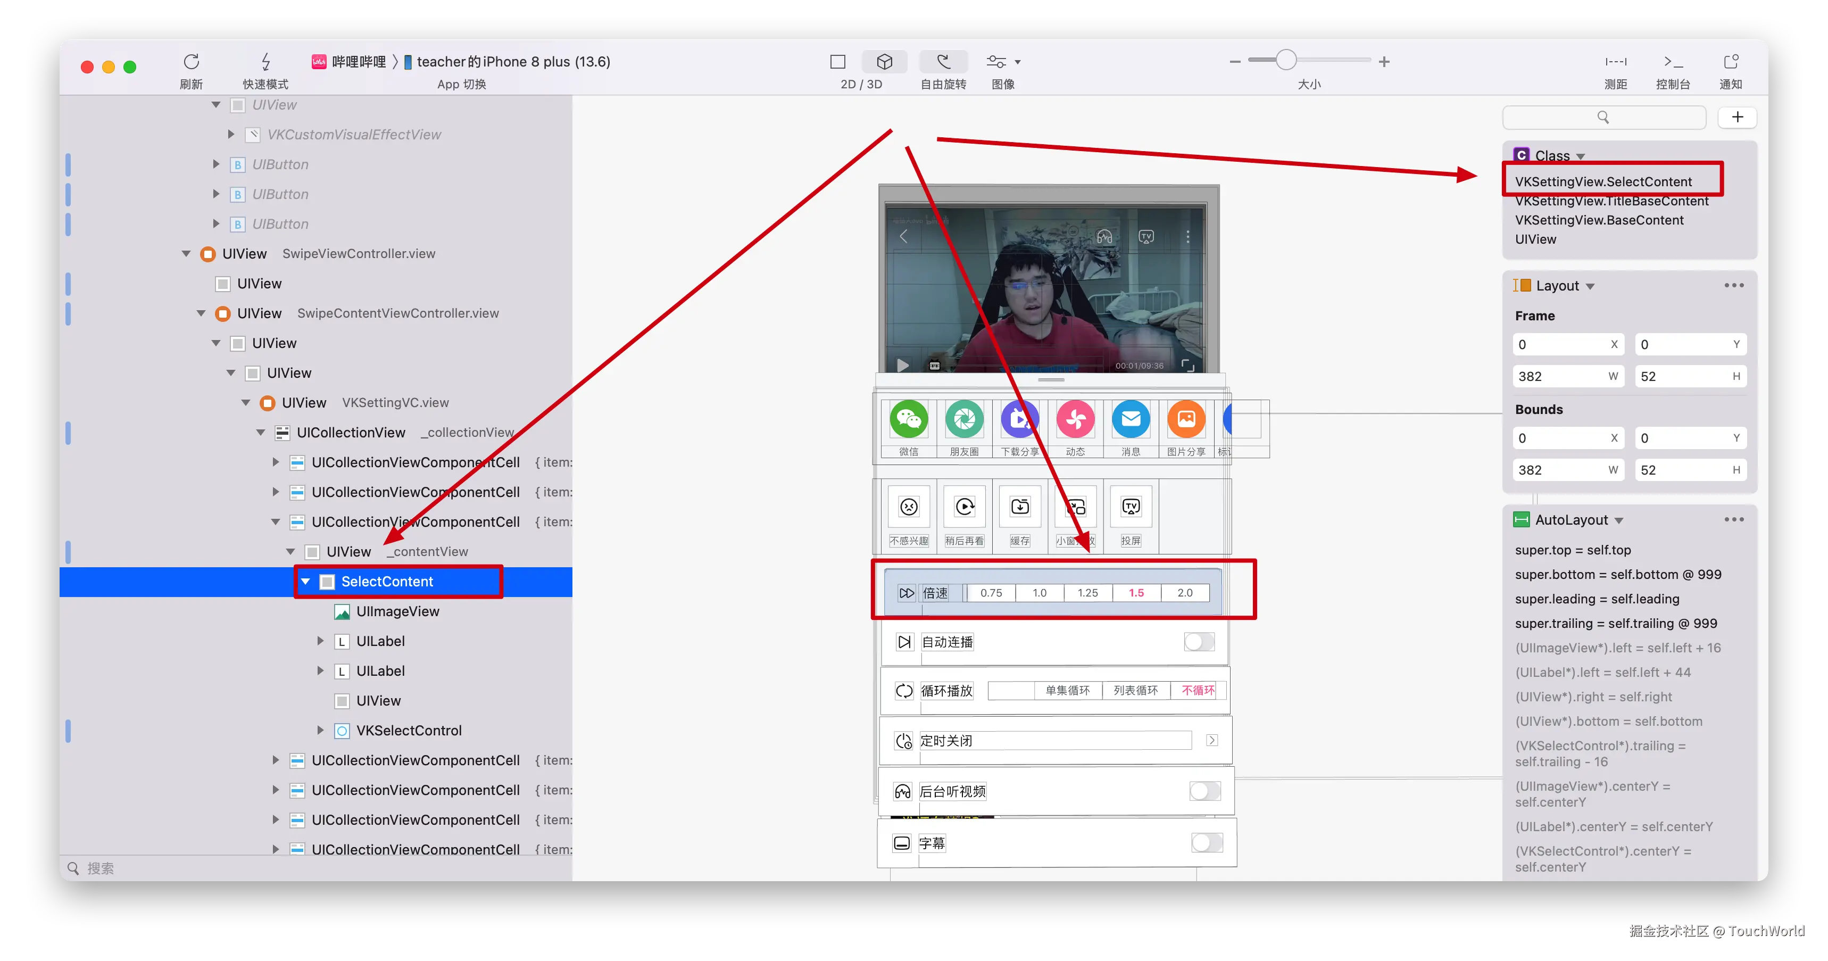Screen dimensions: 1828x961
Task: Enable free rotation (自由旋转) tool
Action: [943, 62]
